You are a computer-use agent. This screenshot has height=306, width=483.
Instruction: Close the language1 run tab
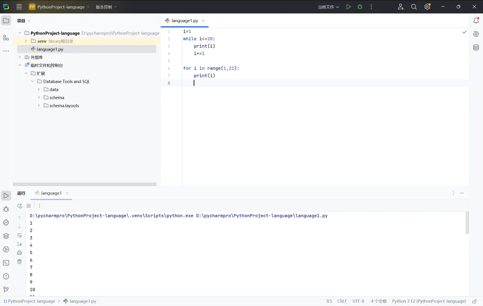click(x=67, y=193)
